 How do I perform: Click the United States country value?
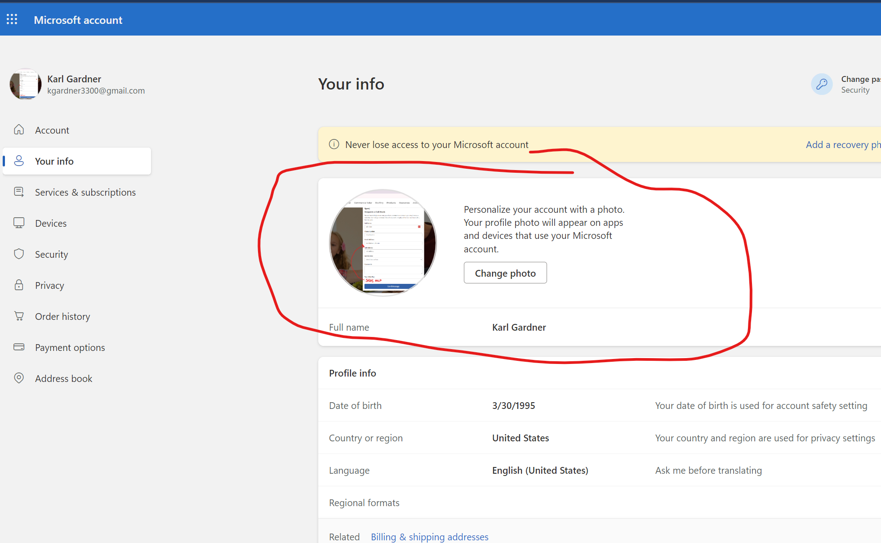521,438
